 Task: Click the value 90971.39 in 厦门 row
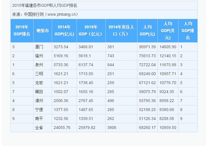(x=147, y=47)
